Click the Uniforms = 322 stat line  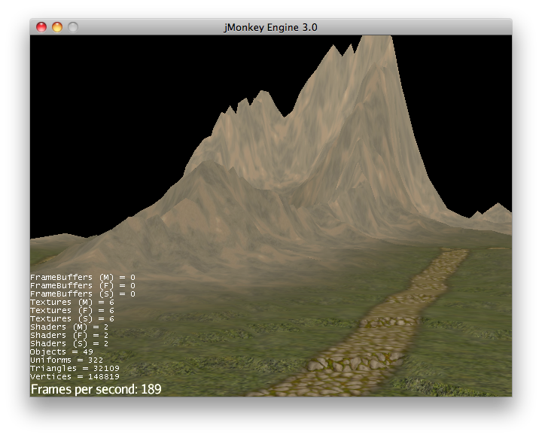[67, 360]
